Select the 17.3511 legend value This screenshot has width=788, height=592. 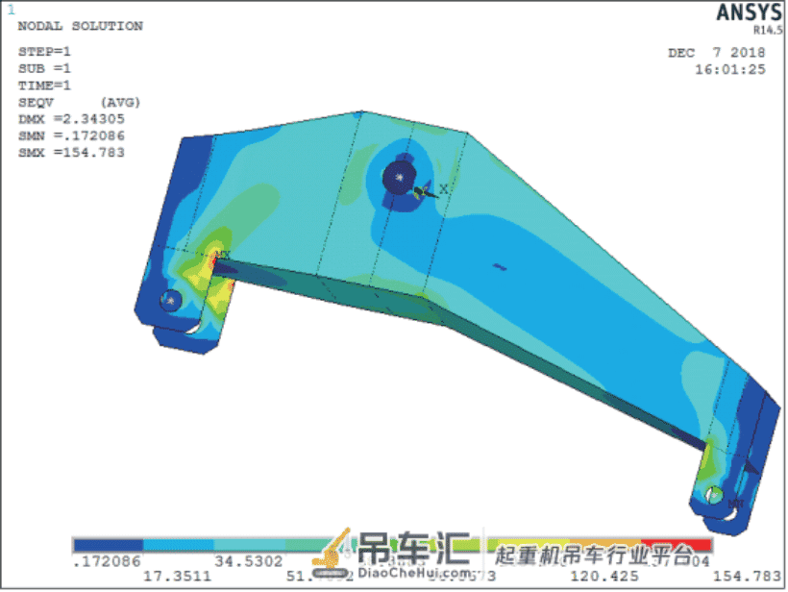[178, 576]
